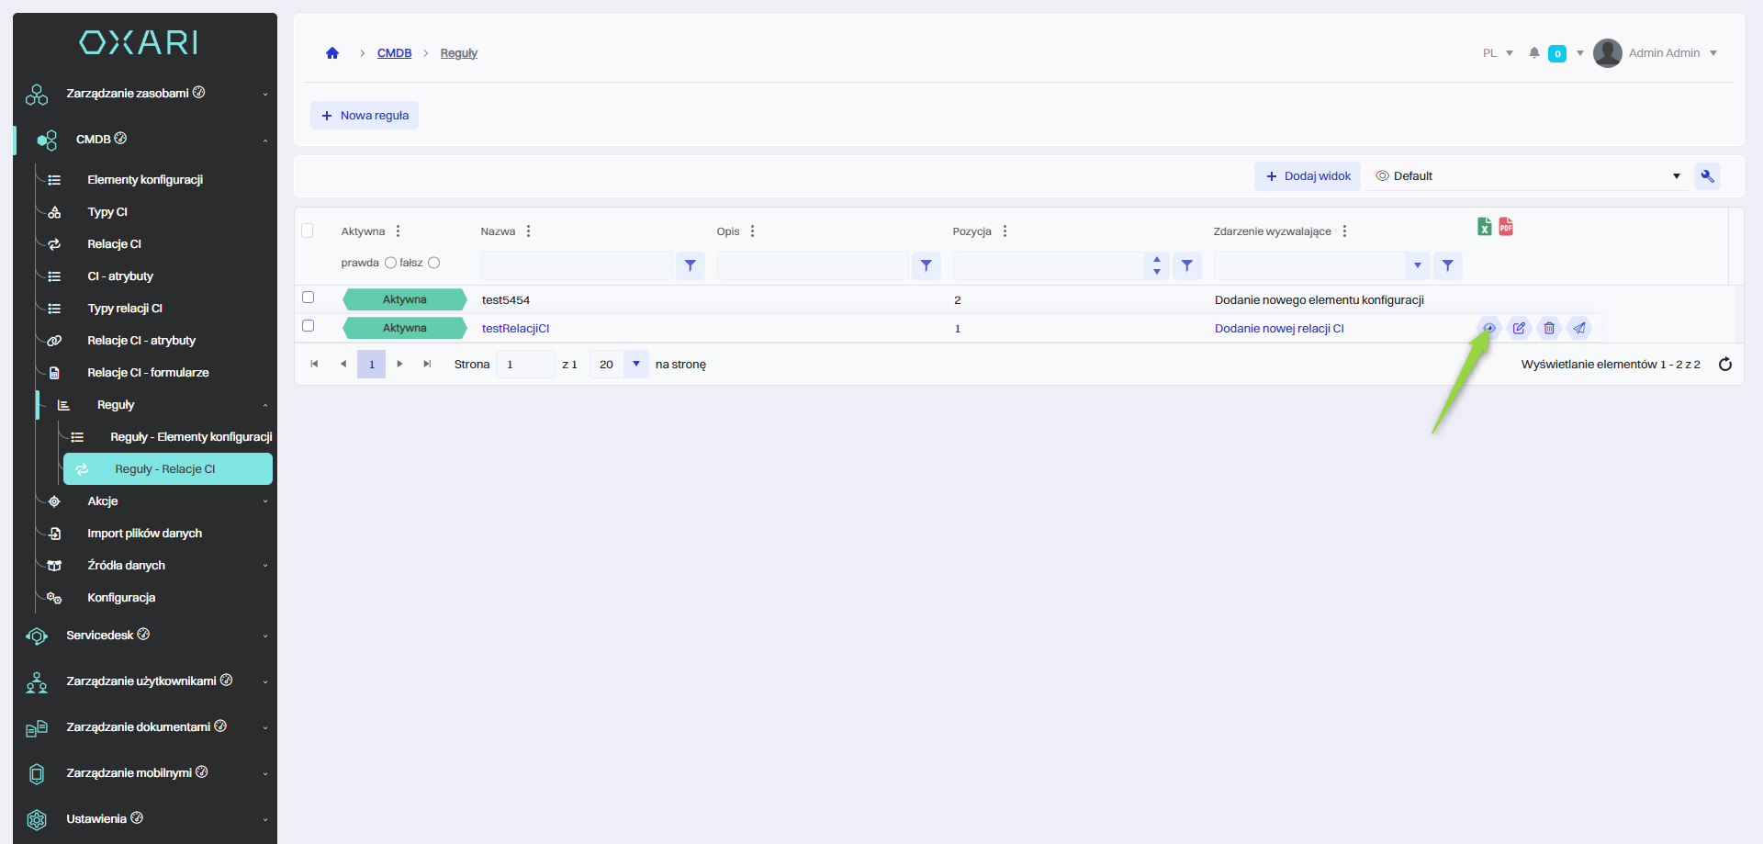Open view settings wrench icon
The image size is (1763, 844).
[x=1707, y=176]
